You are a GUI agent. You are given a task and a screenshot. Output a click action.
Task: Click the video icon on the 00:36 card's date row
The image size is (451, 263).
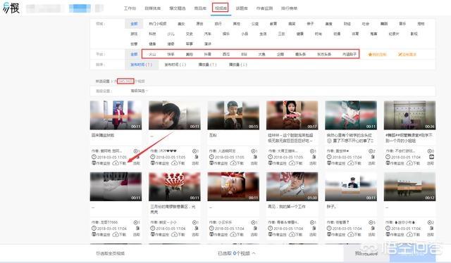pyautogui.click(x=431, y=157)
